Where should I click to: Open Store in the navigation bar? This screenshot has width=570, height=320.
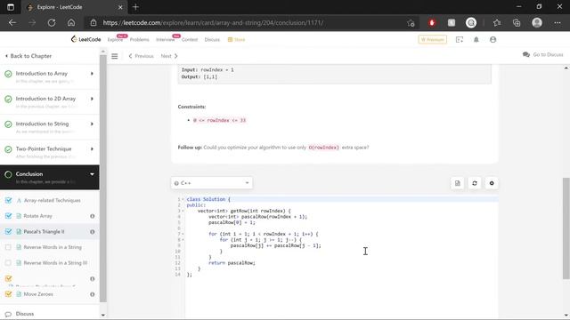tap(236, 39)
